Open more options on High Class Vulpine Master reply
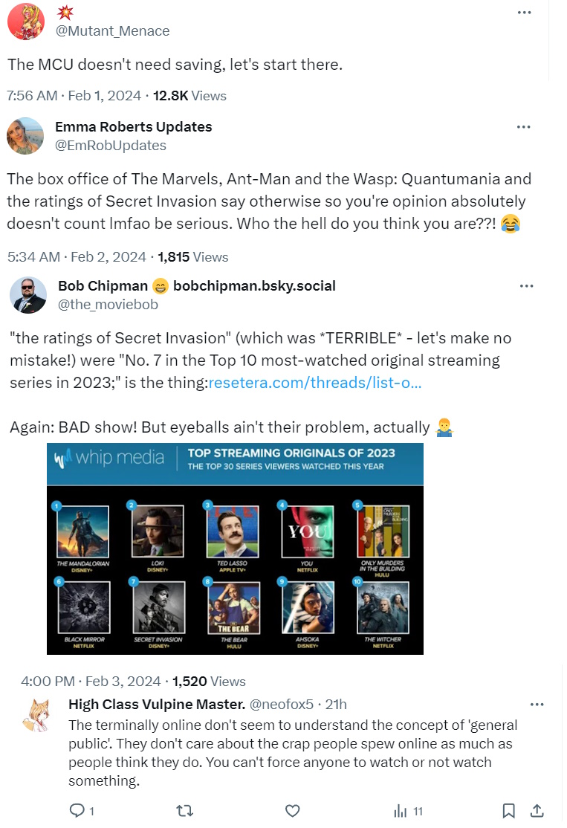Viewport: 567px width, 828px height. pos(537,705)
